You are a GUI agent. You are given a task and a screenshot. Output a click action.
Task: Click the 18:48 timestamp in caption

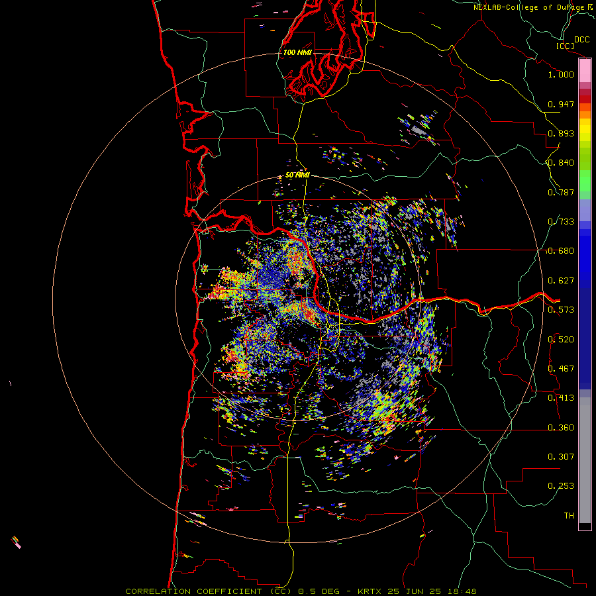click(462, 591)
